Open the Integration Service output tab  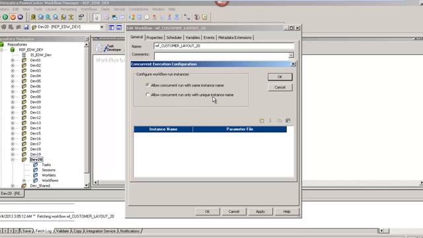pos(100,231)
